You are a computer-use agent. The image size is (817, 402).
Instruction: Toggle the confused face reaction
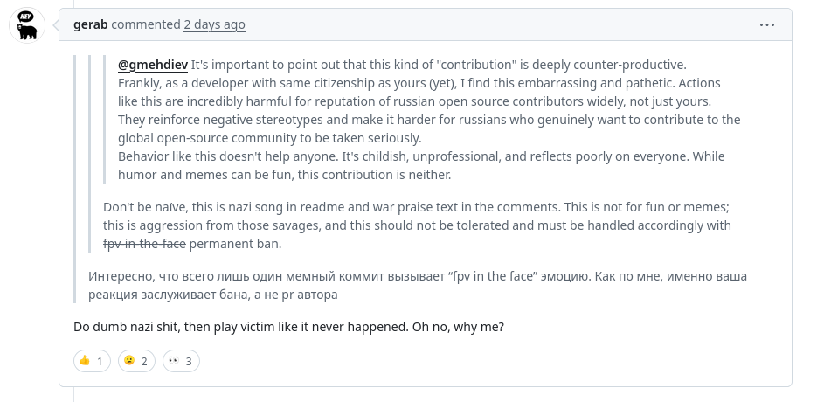[x=136, y=361]
